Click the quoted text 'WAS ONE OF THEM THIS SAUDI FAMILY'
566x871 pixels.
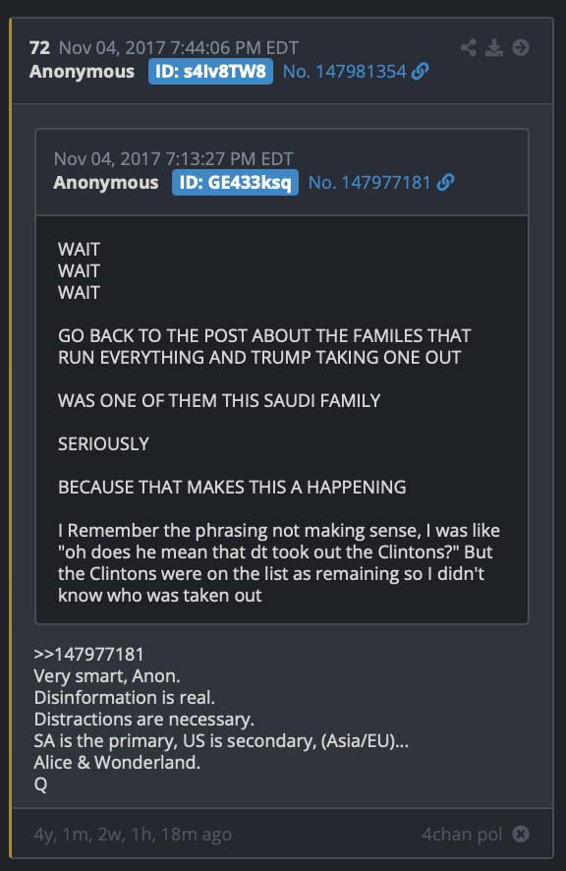pos(219,400)
